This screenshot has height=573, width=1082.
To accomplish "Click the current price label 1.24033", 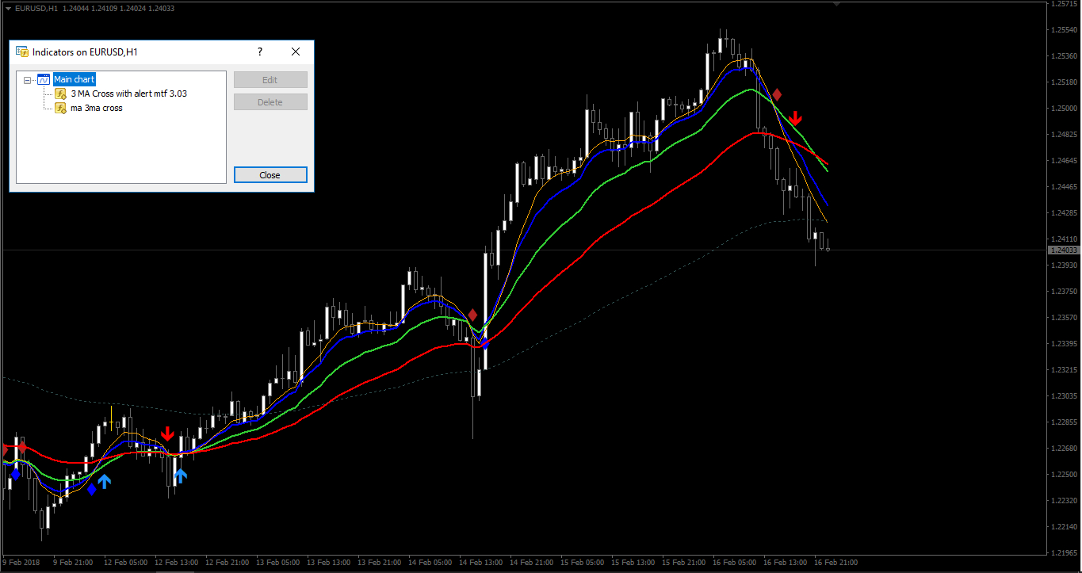I will [x=1063, y=250].
